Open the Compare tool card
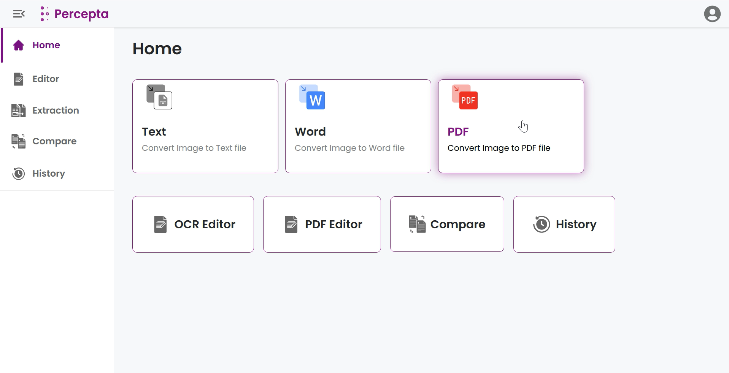Image resolution: width=729 pixels, height=373 pixels. 447,224
